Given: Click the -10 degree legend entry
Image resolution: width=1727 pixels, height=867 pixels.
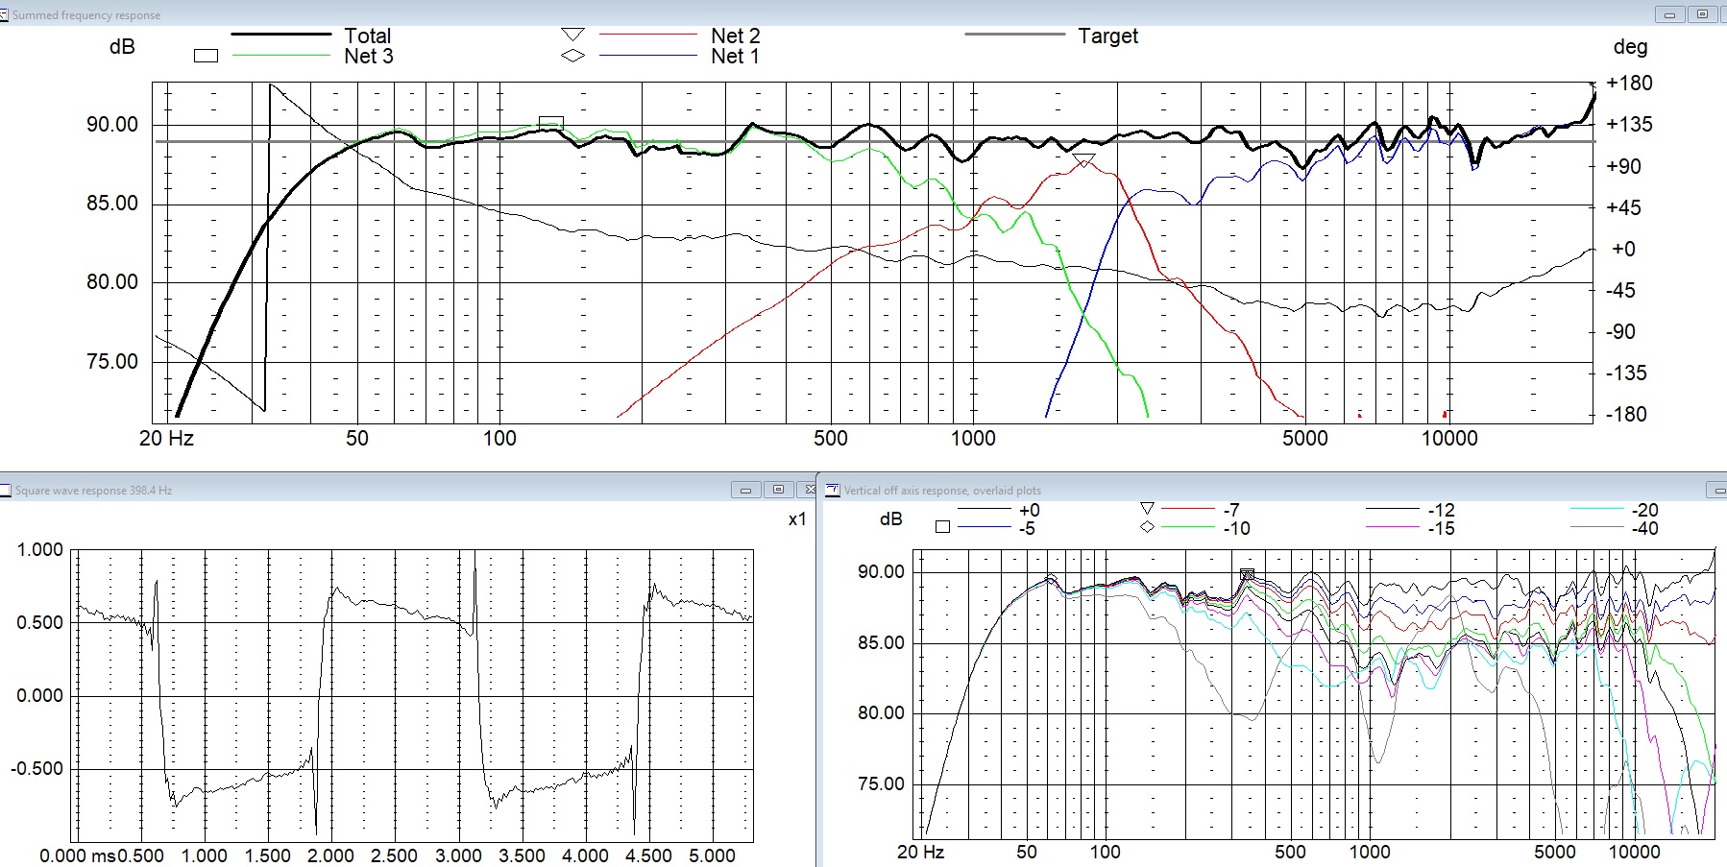Looking at the screenshot, I should pos(1237,528).
